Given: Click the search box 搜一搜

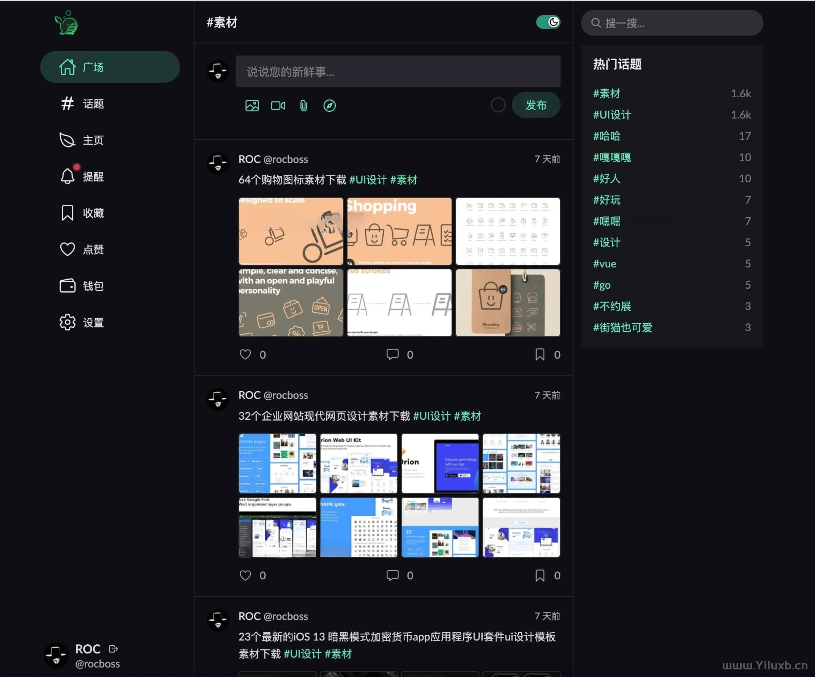Looking at the screenshot, I should click(672, 23).
